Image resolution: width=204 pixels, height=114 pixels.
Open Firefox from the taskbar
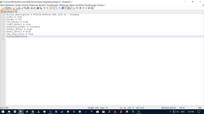click(27, 112)
